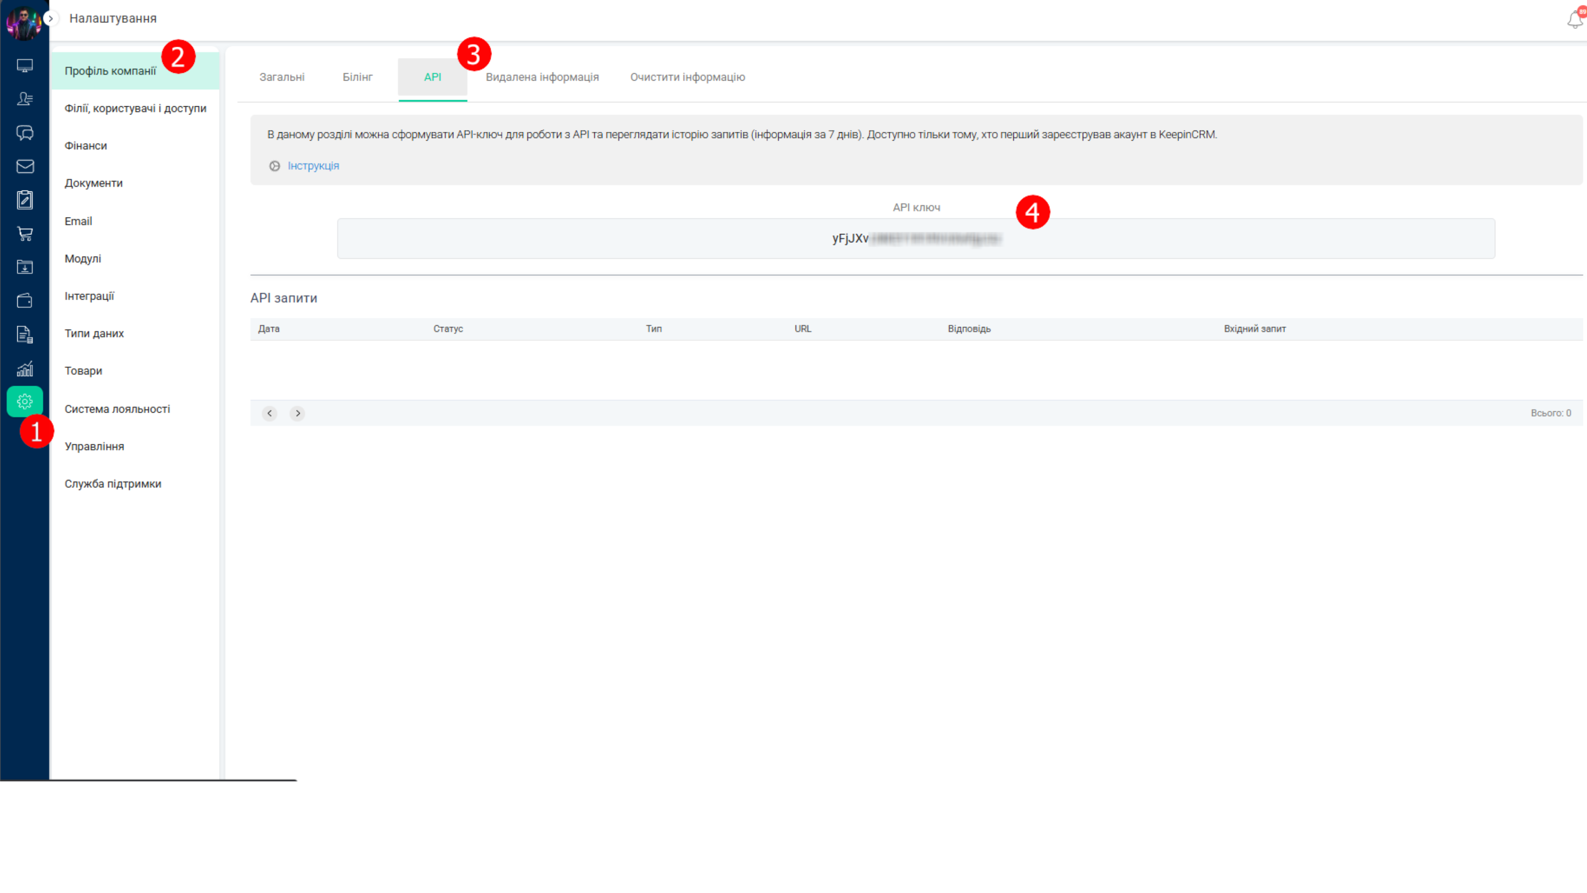Open the email envelope icon in sidebar
Viewport: 1587px width, 893px height.
pos(25,166)
